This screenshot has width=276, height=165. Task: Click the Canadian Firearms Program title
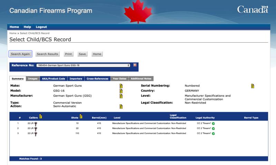click(x=51, y=11)
